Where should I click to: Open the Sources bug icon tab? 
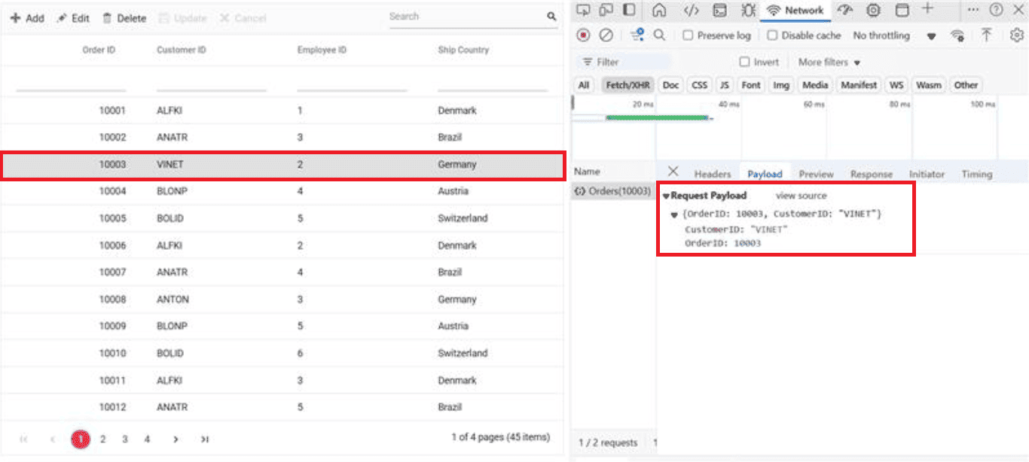pos(748,10)
